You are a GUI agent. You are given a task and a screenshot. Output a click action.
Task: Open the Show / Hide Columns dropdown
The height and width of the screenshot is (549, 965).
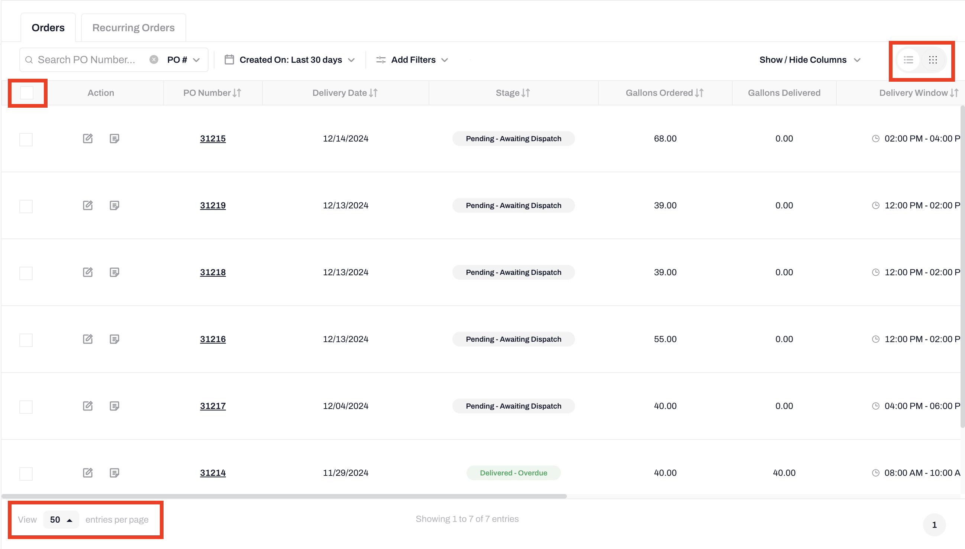coord(810,59)
